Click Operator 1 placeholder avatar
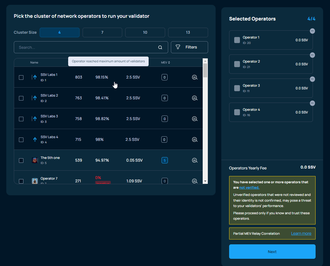330x266 pixels. point(237,40)
